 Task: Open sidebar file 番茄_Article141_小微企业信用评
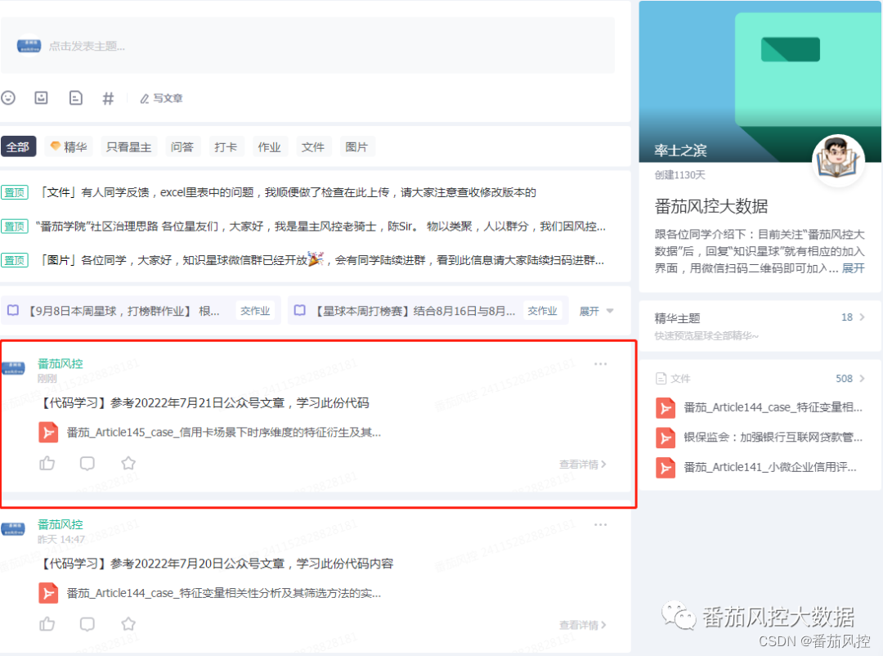coord(770,467)
